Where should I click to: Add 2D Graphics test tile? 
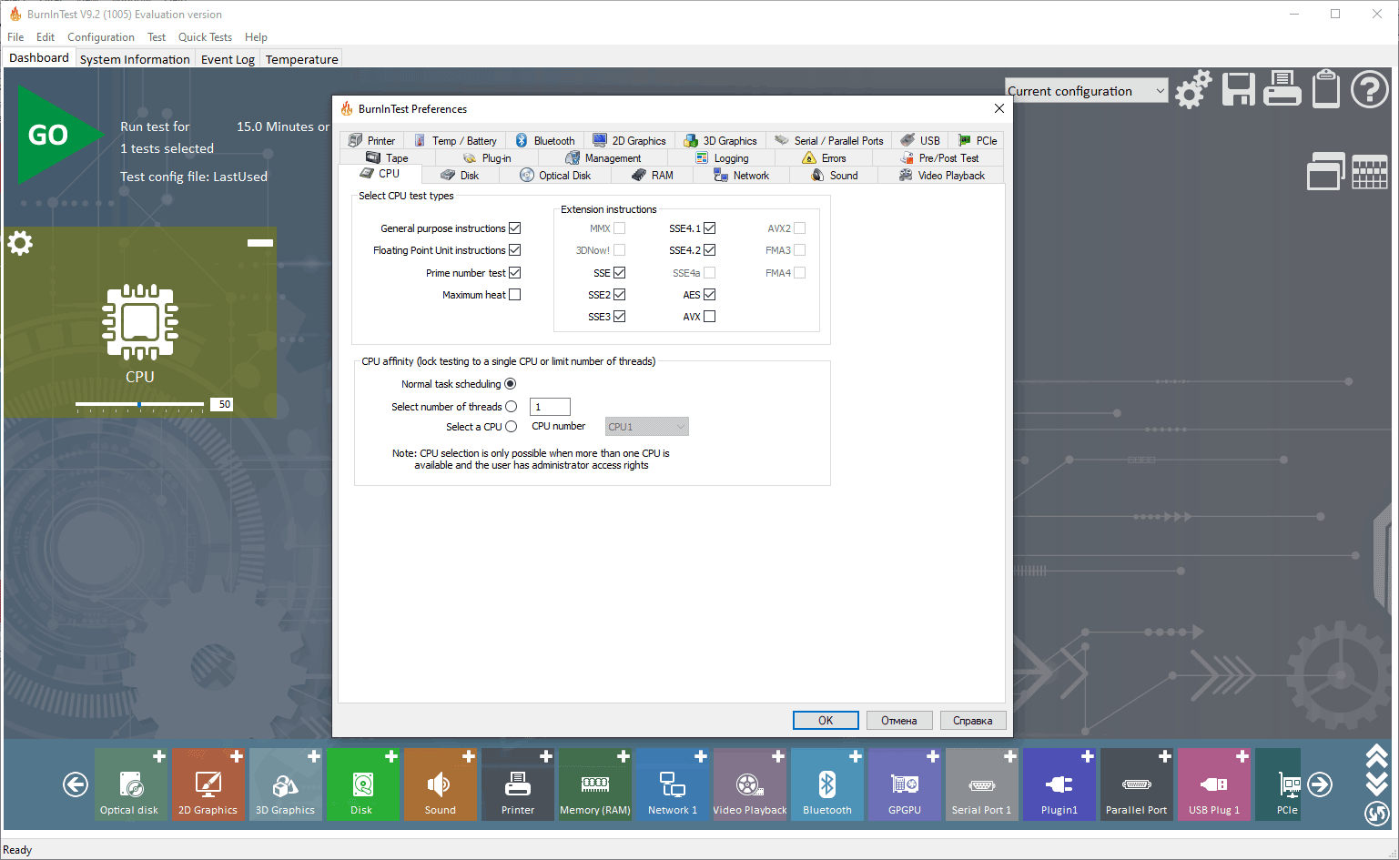pos(237,756)
